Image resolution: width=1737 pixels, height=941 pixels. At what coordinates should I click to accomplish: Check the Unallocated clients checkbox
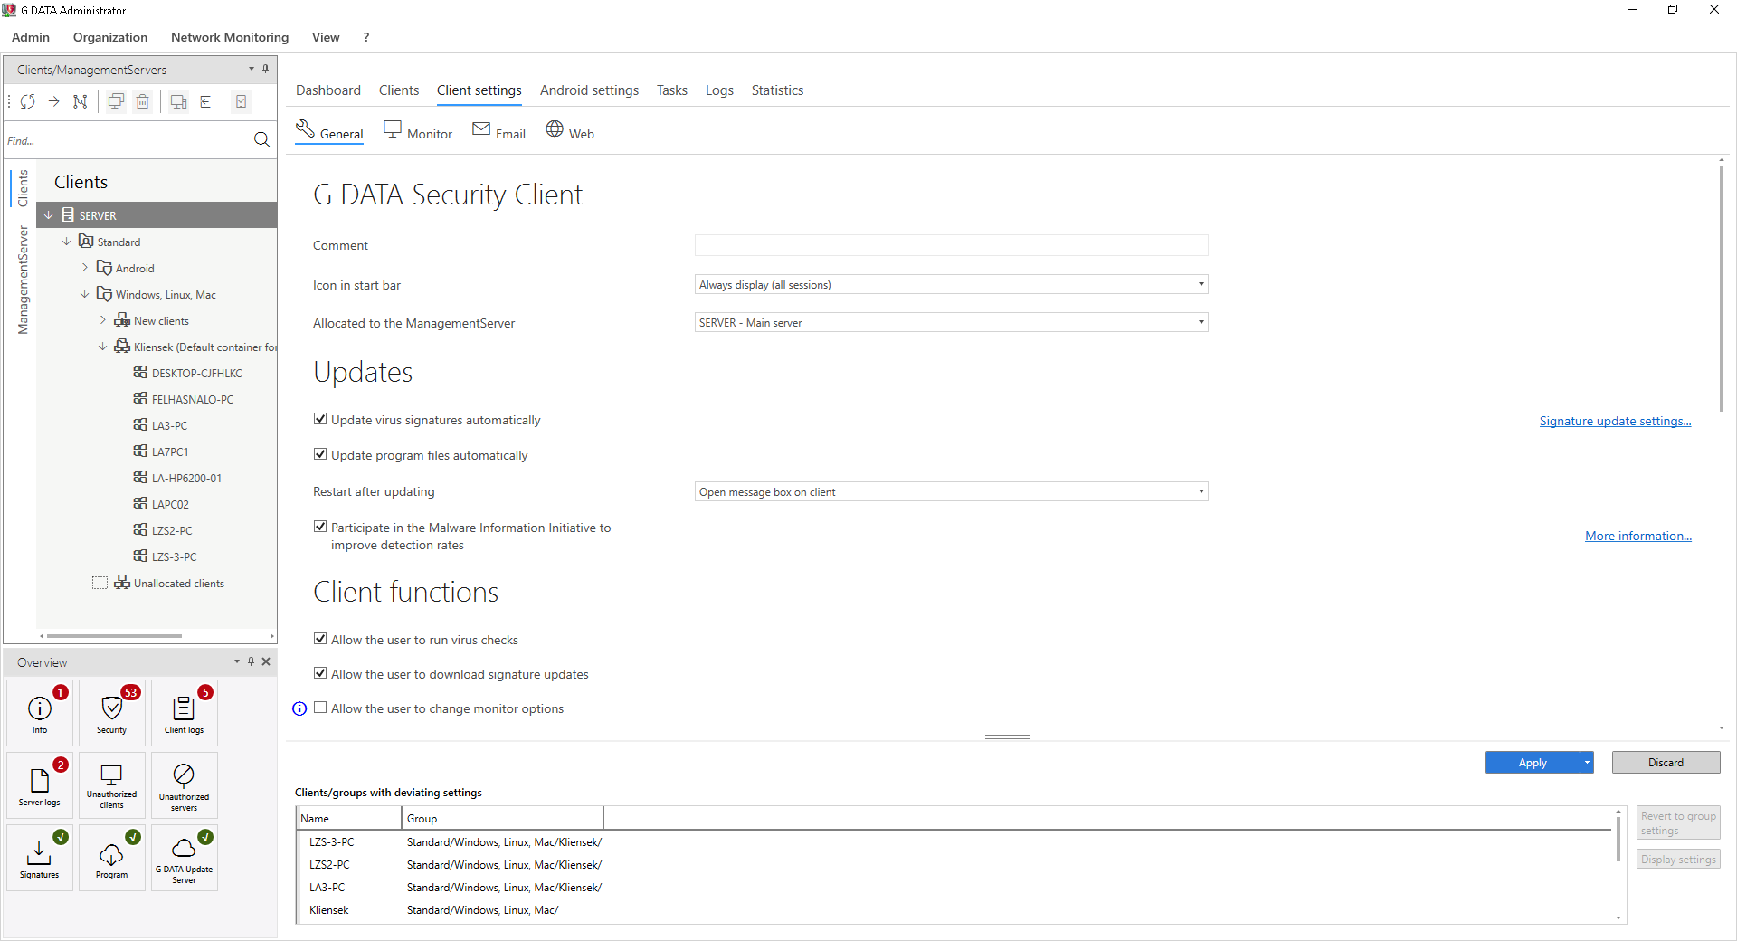100,583
